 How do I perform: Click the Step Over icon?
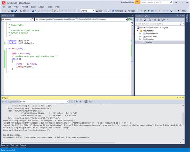click(172, 11)
